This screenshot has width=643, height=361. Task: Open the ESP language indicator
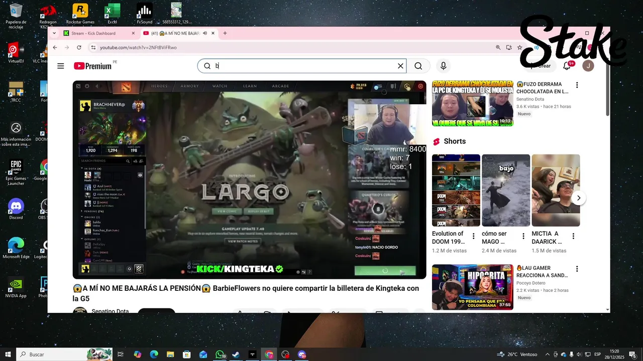point(598,354)
